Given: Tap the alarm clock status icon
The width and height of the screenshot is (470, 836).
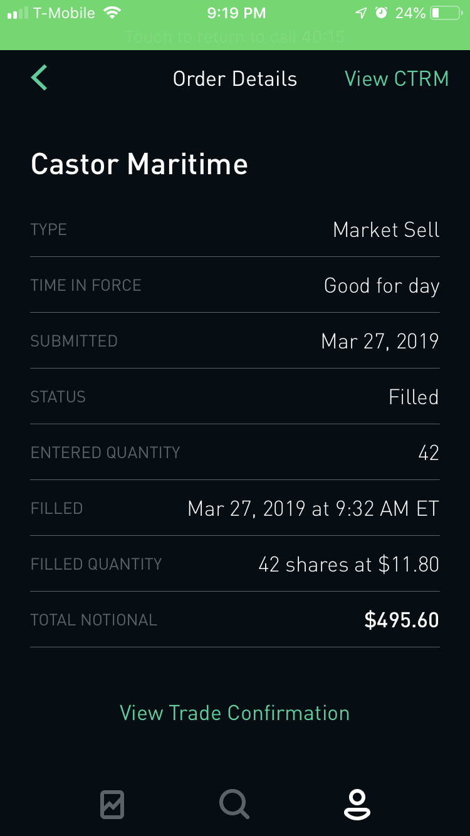Looking at the screenshot, I should point(381,13).
